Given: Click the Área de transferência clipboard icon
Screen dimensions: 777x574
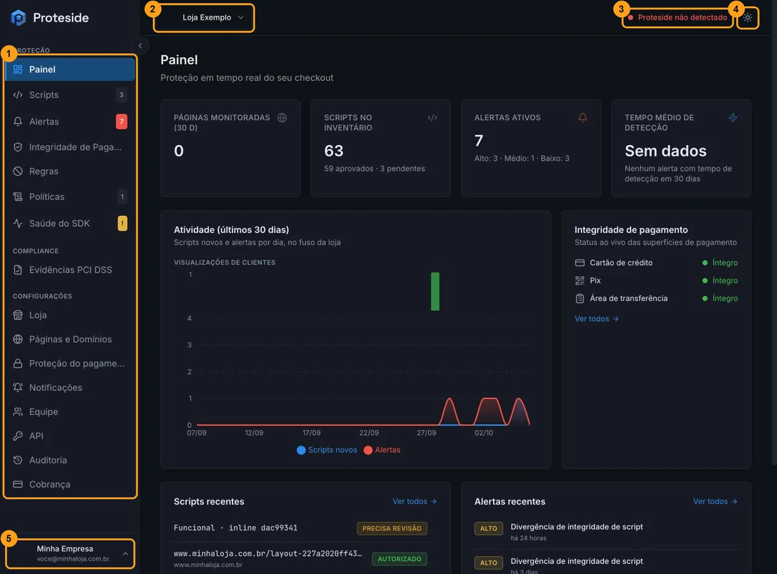Looking at the screenshot, I should (580, 298).
